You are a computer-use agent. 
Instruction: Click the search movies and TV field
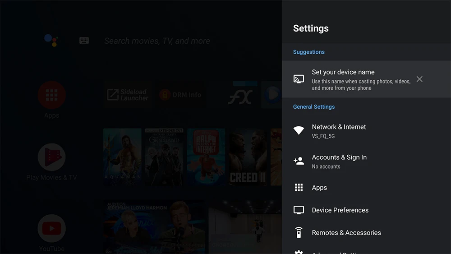tap(157, 41)
